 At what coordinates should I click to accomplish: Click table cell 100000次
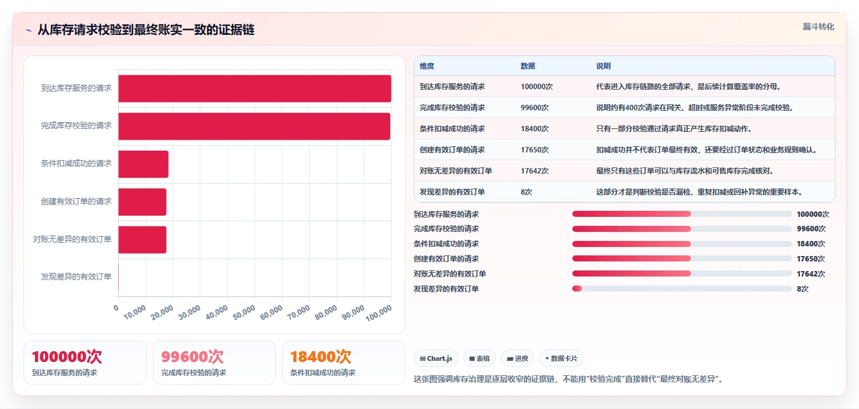pos(537,87)
